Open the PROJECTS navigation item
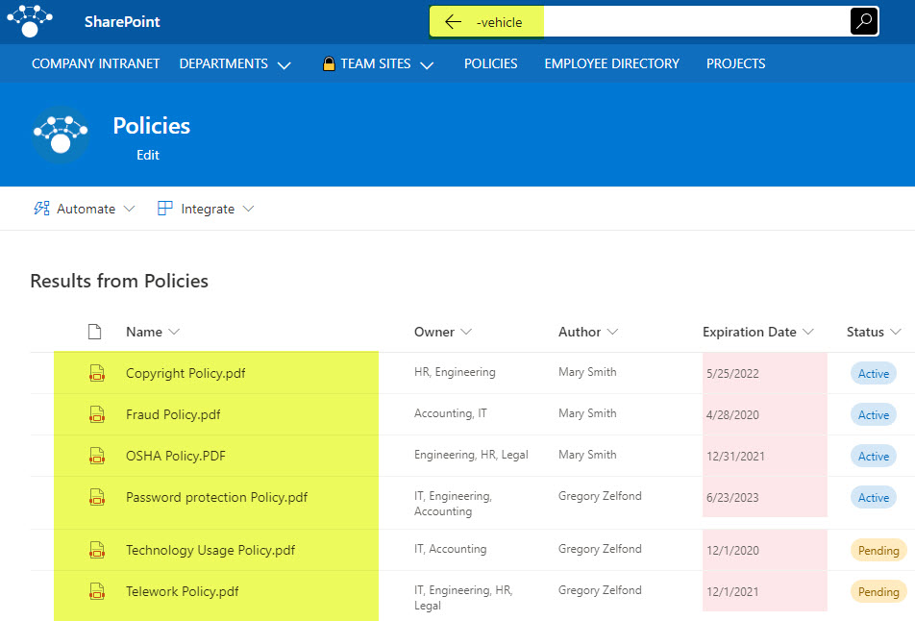Screen dimensions: 915x621 pos(735,63)
